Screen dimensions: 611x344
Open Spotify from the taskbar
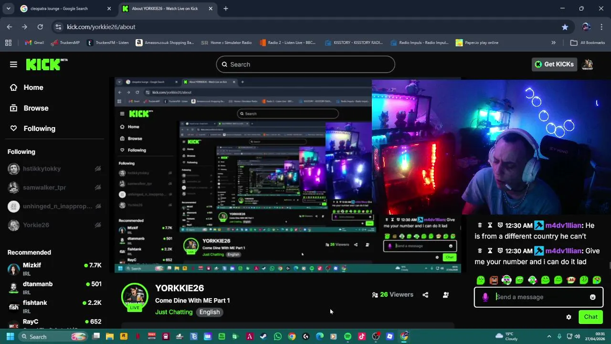348,336
